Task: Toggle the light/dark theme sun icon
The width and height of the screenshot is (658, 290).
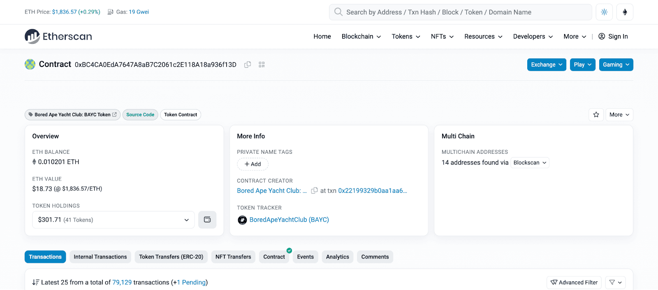Action: click(604, 12)
